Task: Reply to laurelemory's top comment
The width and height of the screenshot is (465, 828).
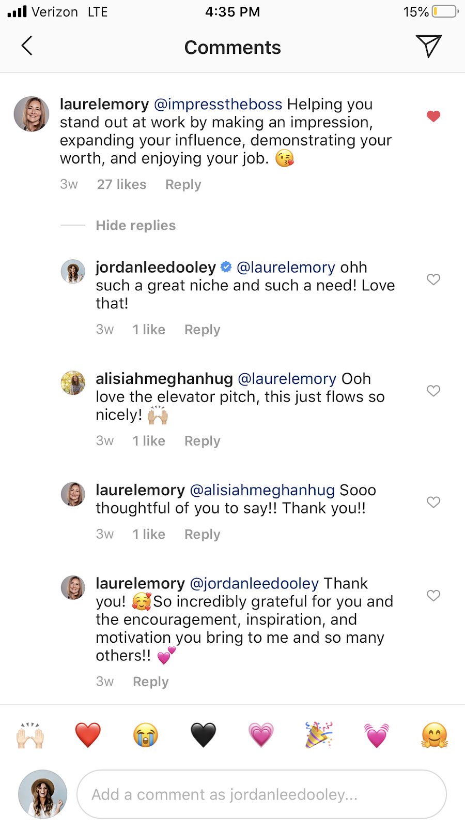Action: point(183,185)
